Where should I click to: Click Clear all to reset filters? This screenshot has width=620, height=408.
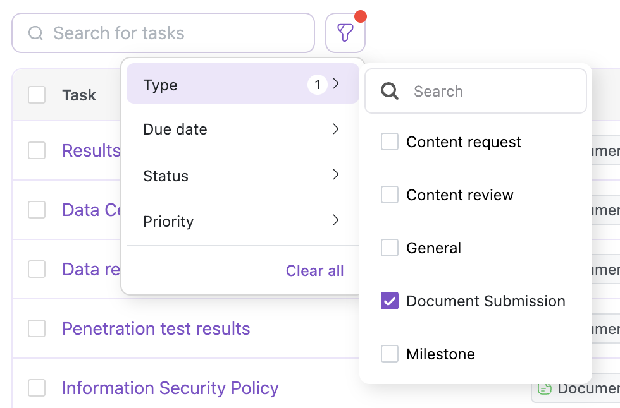pyautogui.click(x=314, y=271)
